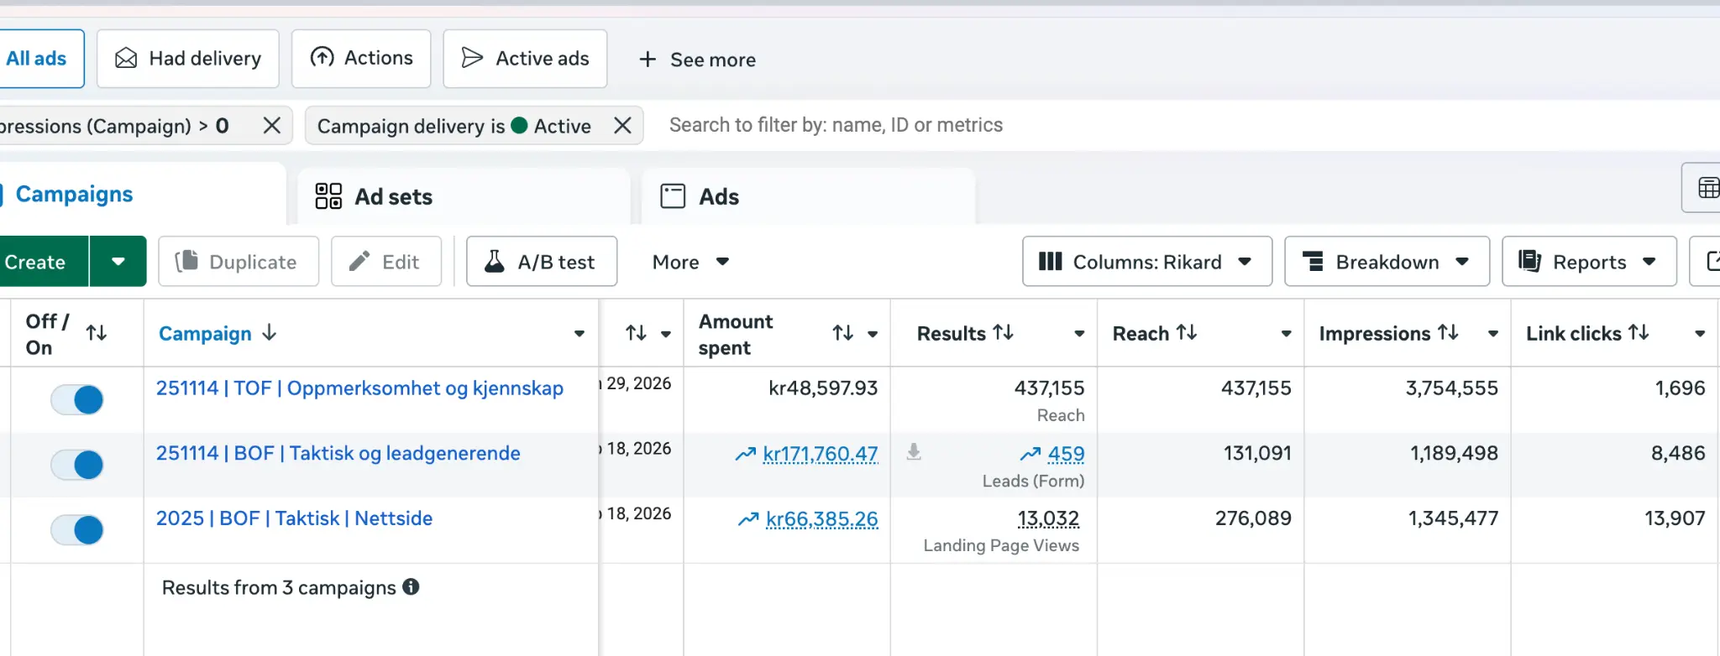Open the Link clicks column options arrow
This screenshot has width=1720, height=656.
pos(1700,334)
